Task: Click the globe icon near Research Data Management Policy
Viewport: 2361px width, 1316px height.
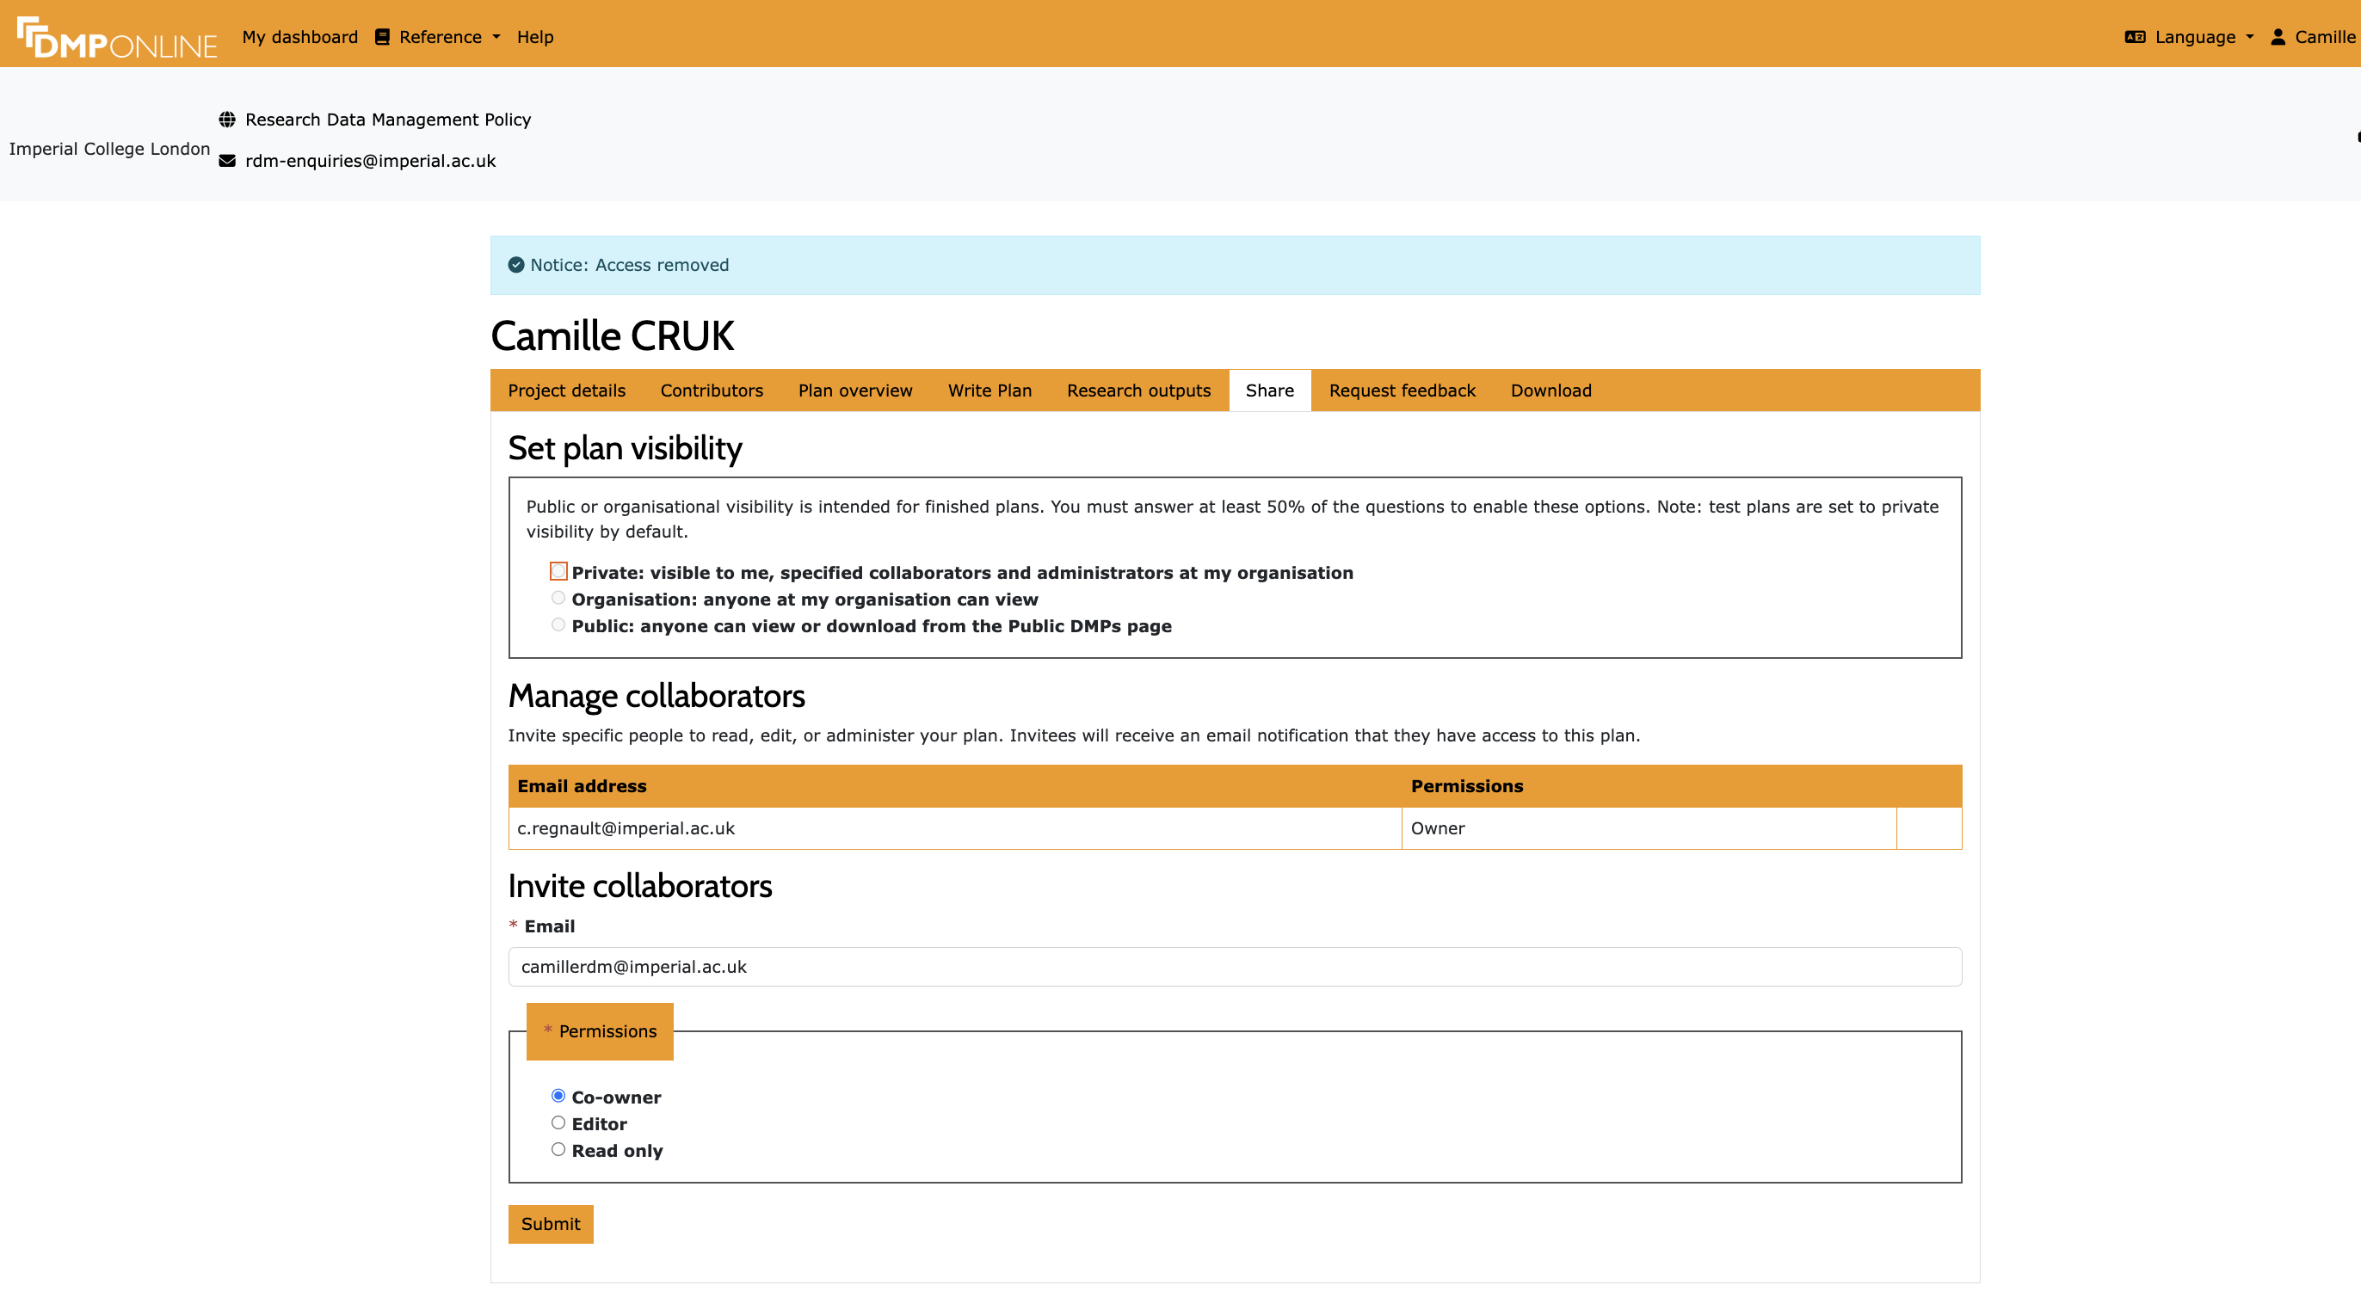Action: (227, 120)
